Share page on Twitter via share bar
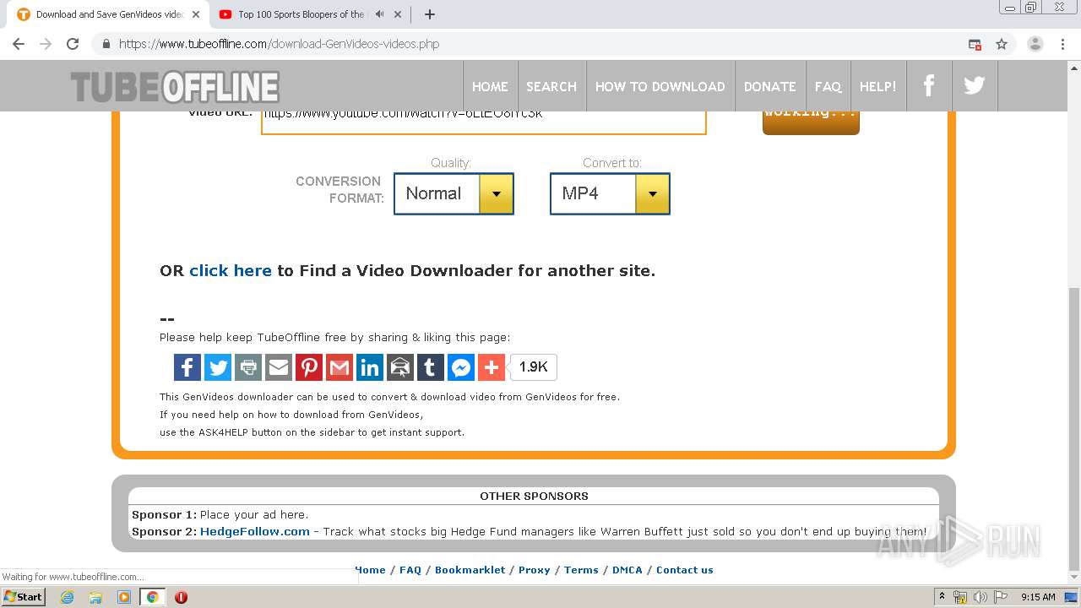The height and width of the screenshot is (608, 1081). click(x=218, y=367)
